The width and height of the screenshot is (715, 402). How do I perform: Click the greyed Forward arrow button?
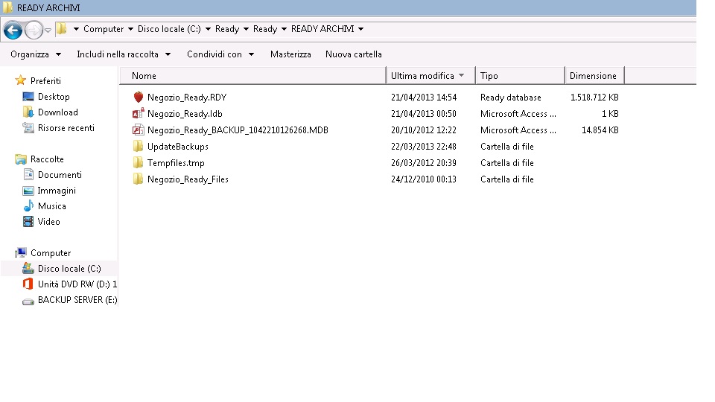tap(34, 30)
